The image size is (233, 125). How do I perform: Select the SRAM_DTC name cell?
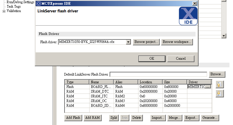101,91
